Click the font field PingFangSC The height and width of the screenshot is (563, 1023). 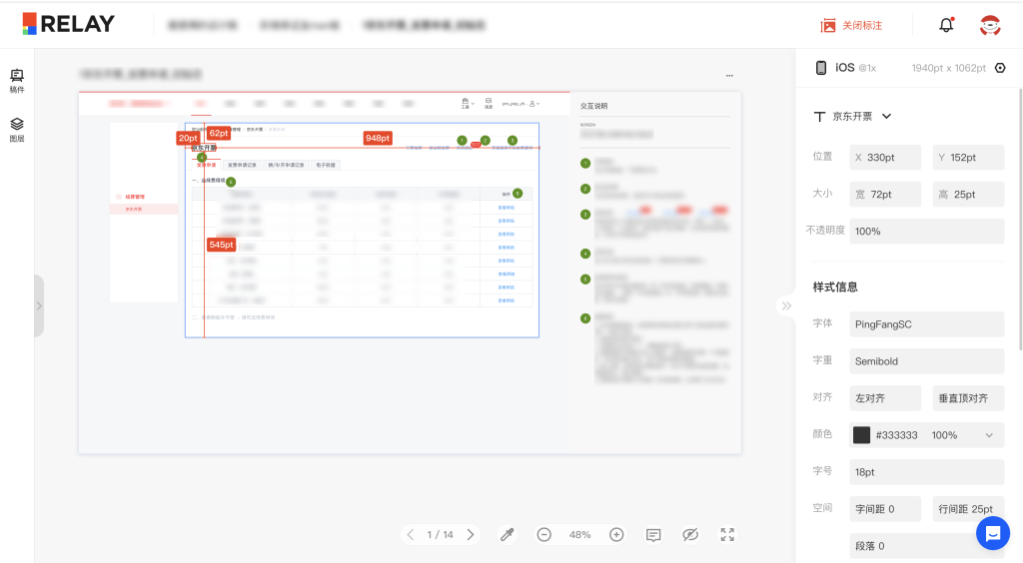click(926, 323)
